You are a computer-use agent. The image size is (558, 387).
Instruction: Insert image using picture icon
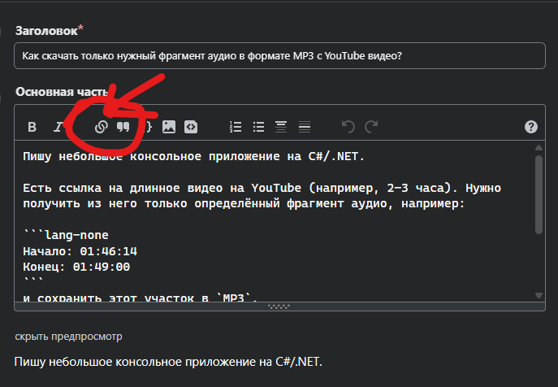pyautogui.click(x=169, y=127)
